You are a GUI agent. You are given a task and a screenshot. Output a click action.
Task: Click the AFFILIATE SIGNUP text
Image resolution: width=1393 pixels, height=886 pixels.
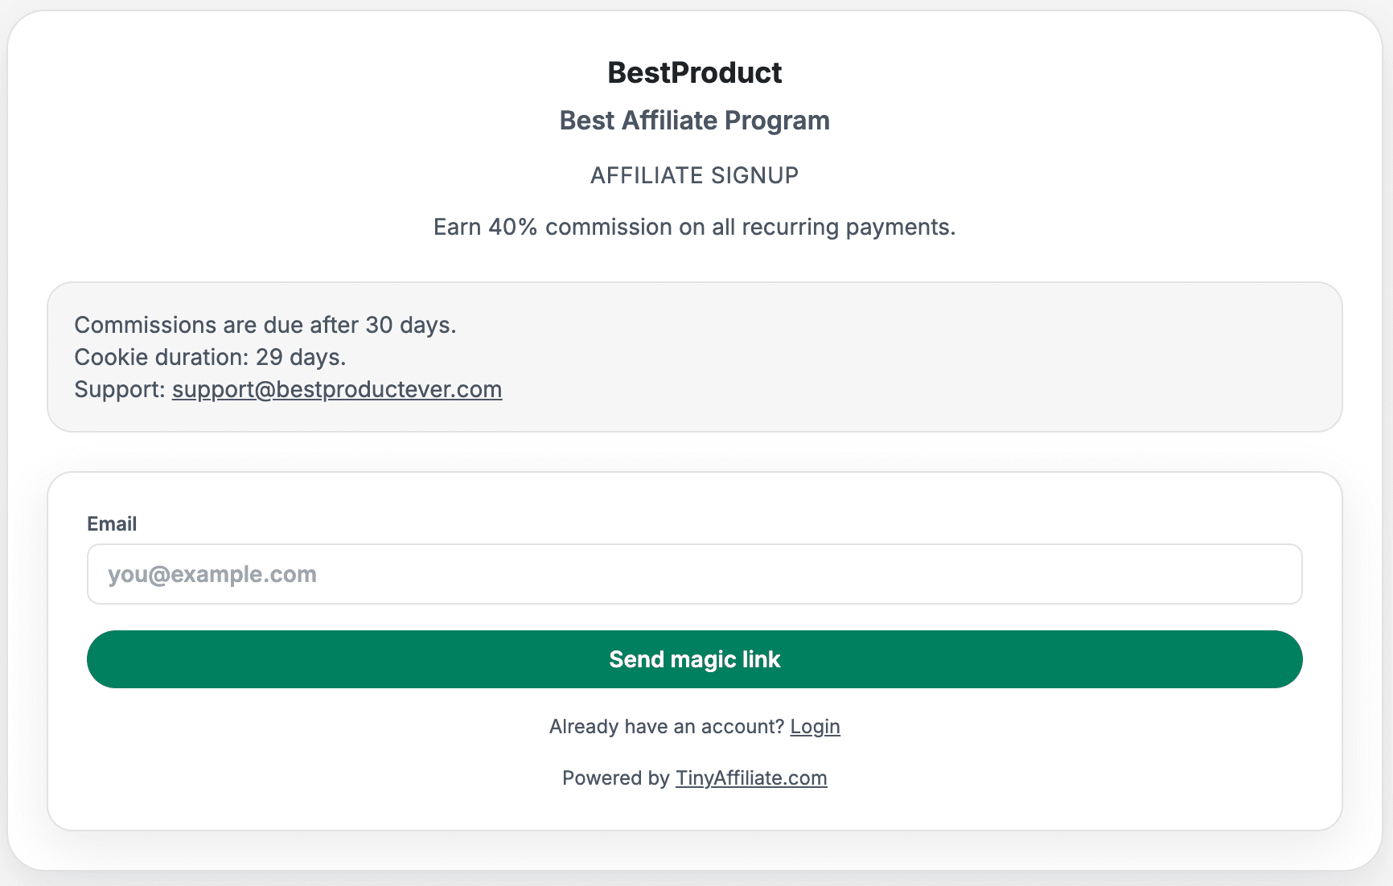click(x=694, y=174)
